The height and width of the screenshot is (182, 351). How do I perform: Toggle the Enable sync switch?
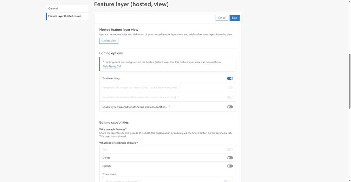(x=230, y=107)
